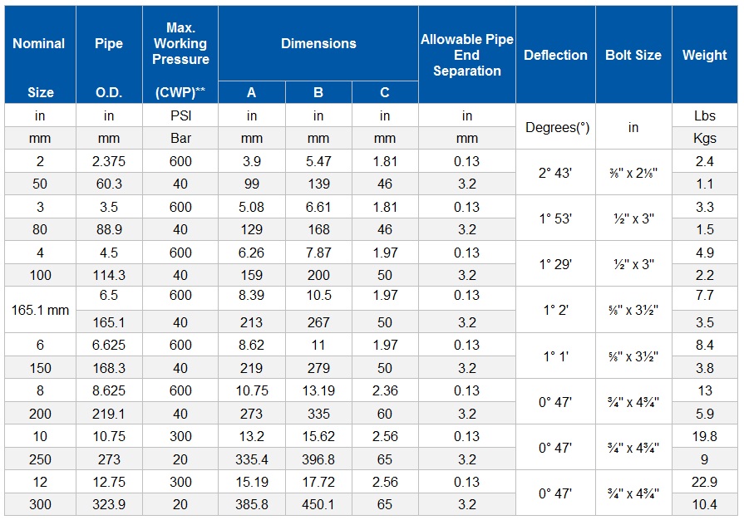The width and height of the screenshot is (744, 520).
Task: Click the 450.1 dimension B cell
Action: pos(318,504)
